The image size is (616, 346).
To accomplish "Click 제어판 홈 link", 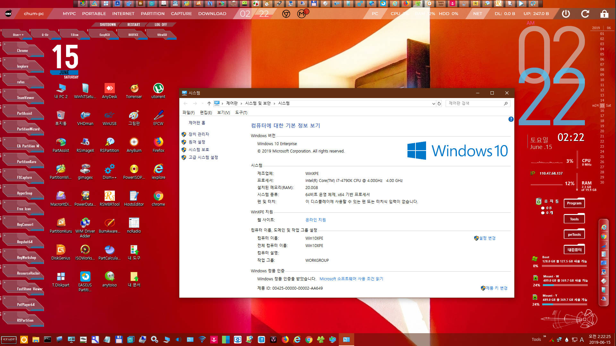I will [x=197, y=123].
